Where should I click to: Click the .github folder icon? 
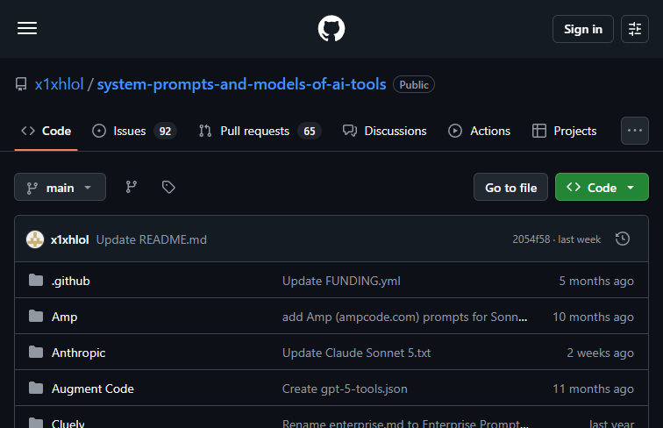36,280
